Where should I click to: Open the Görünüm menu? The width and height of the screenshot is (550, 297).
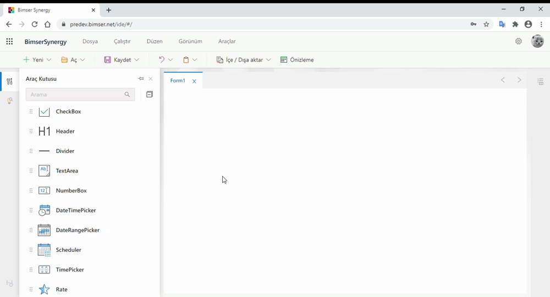point(190,41)
